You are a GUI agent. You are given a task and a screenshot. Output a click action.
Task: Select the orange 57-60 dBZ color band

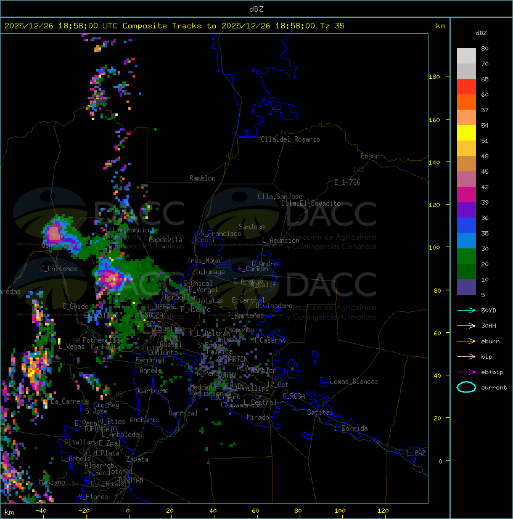click(x=466, y=102)
